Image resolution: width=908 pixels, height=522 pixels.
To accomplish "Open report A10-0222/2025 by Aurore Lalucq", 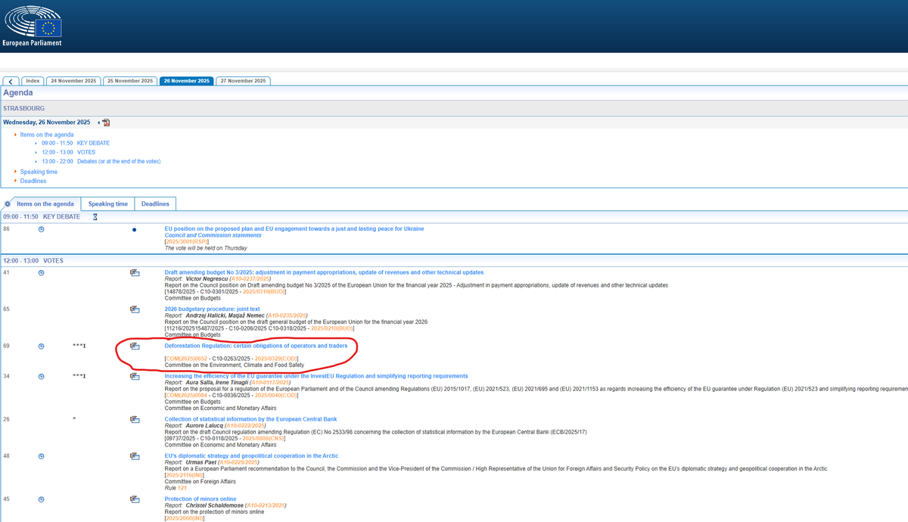I will 247,426.
